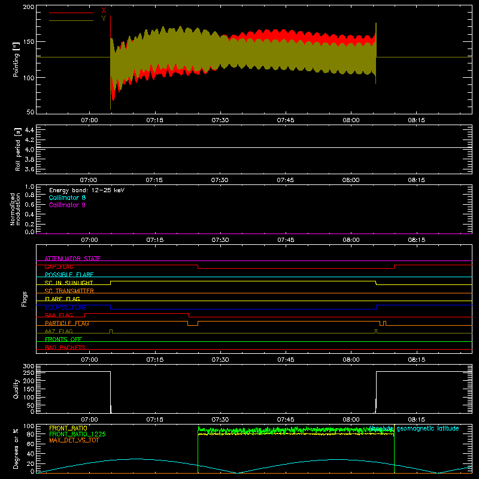Click the red X legend label
Screen dimensions: 479x479
(x=104, y=11)
